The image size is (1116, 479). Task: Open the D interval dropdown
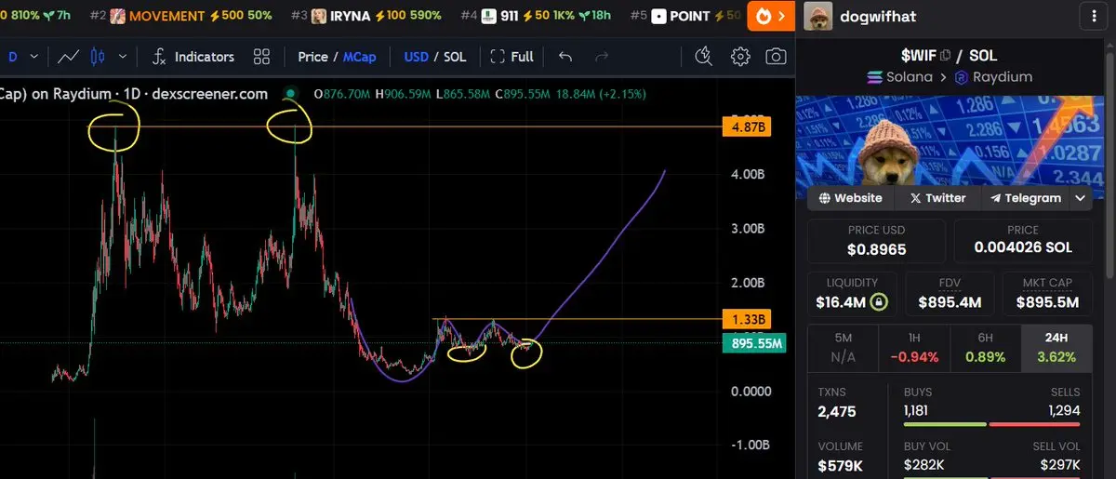[x=23, y=57]
